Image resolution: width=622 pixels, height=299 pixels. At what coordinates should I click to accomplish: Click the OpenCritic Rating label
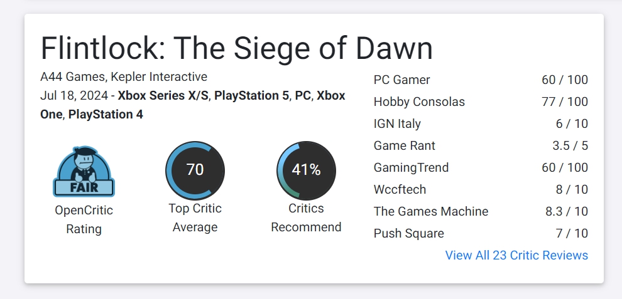point(84,219)
